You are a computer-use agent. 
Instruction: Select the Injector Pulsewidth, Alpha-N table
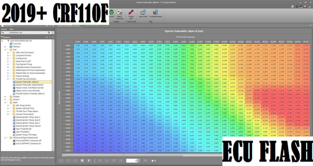(32, 82)
